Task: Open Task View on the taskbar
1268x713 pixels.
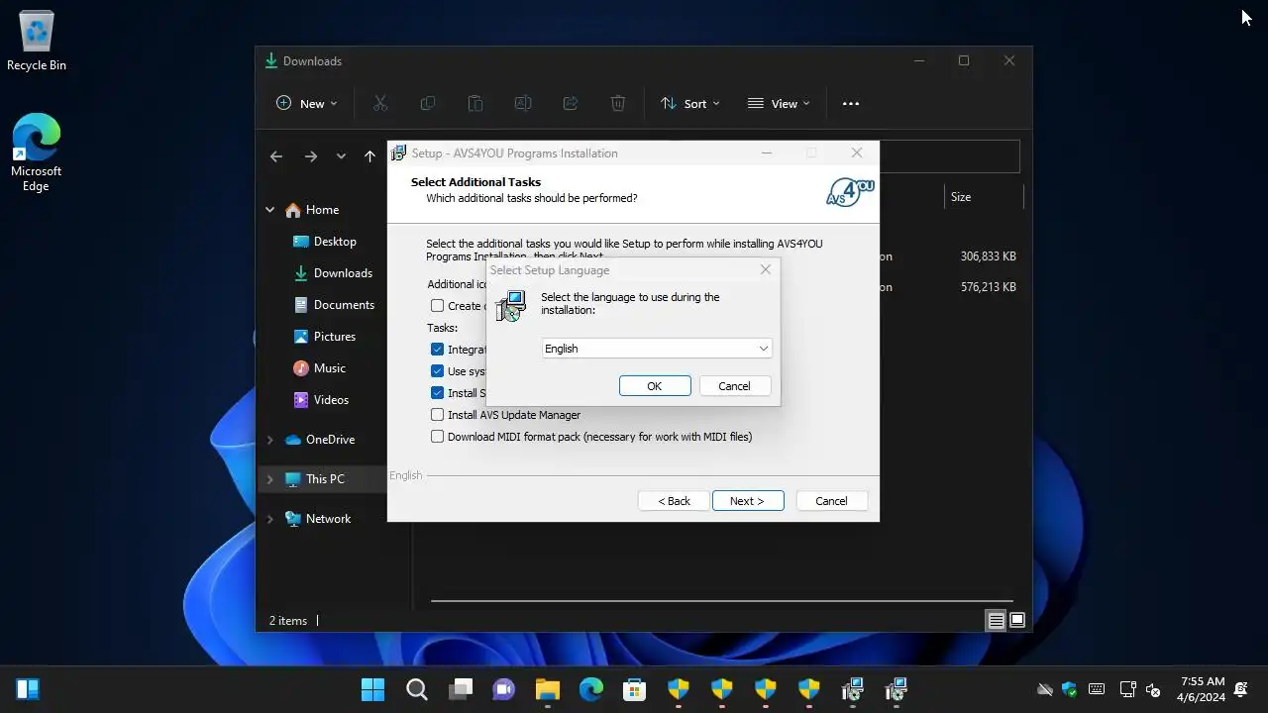Action: pos(461,689)
